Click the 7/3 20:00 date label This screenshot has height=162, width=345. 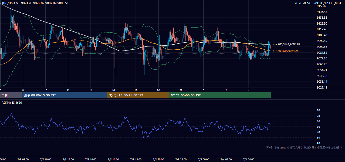[158, 160]
